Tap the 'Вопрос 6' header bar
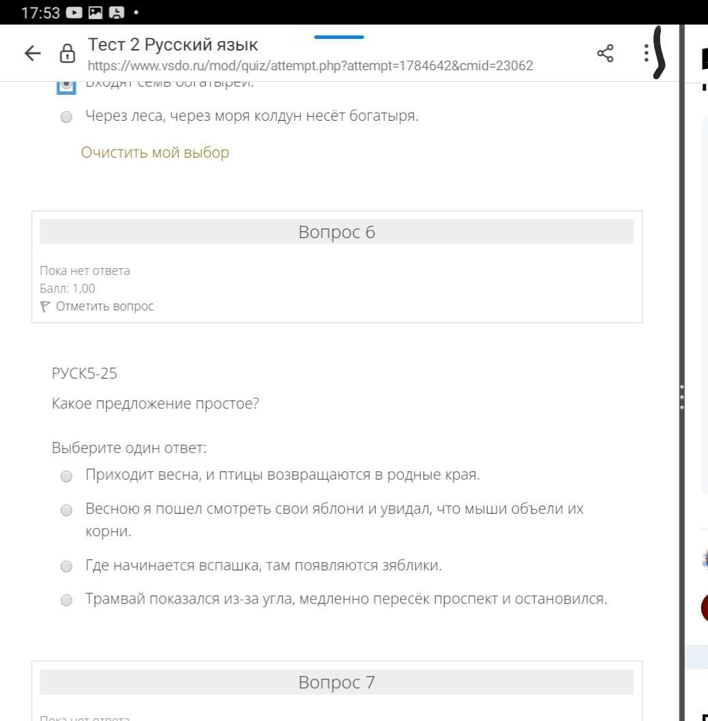Screen dimensions: 708x721 tap(336, 233)
